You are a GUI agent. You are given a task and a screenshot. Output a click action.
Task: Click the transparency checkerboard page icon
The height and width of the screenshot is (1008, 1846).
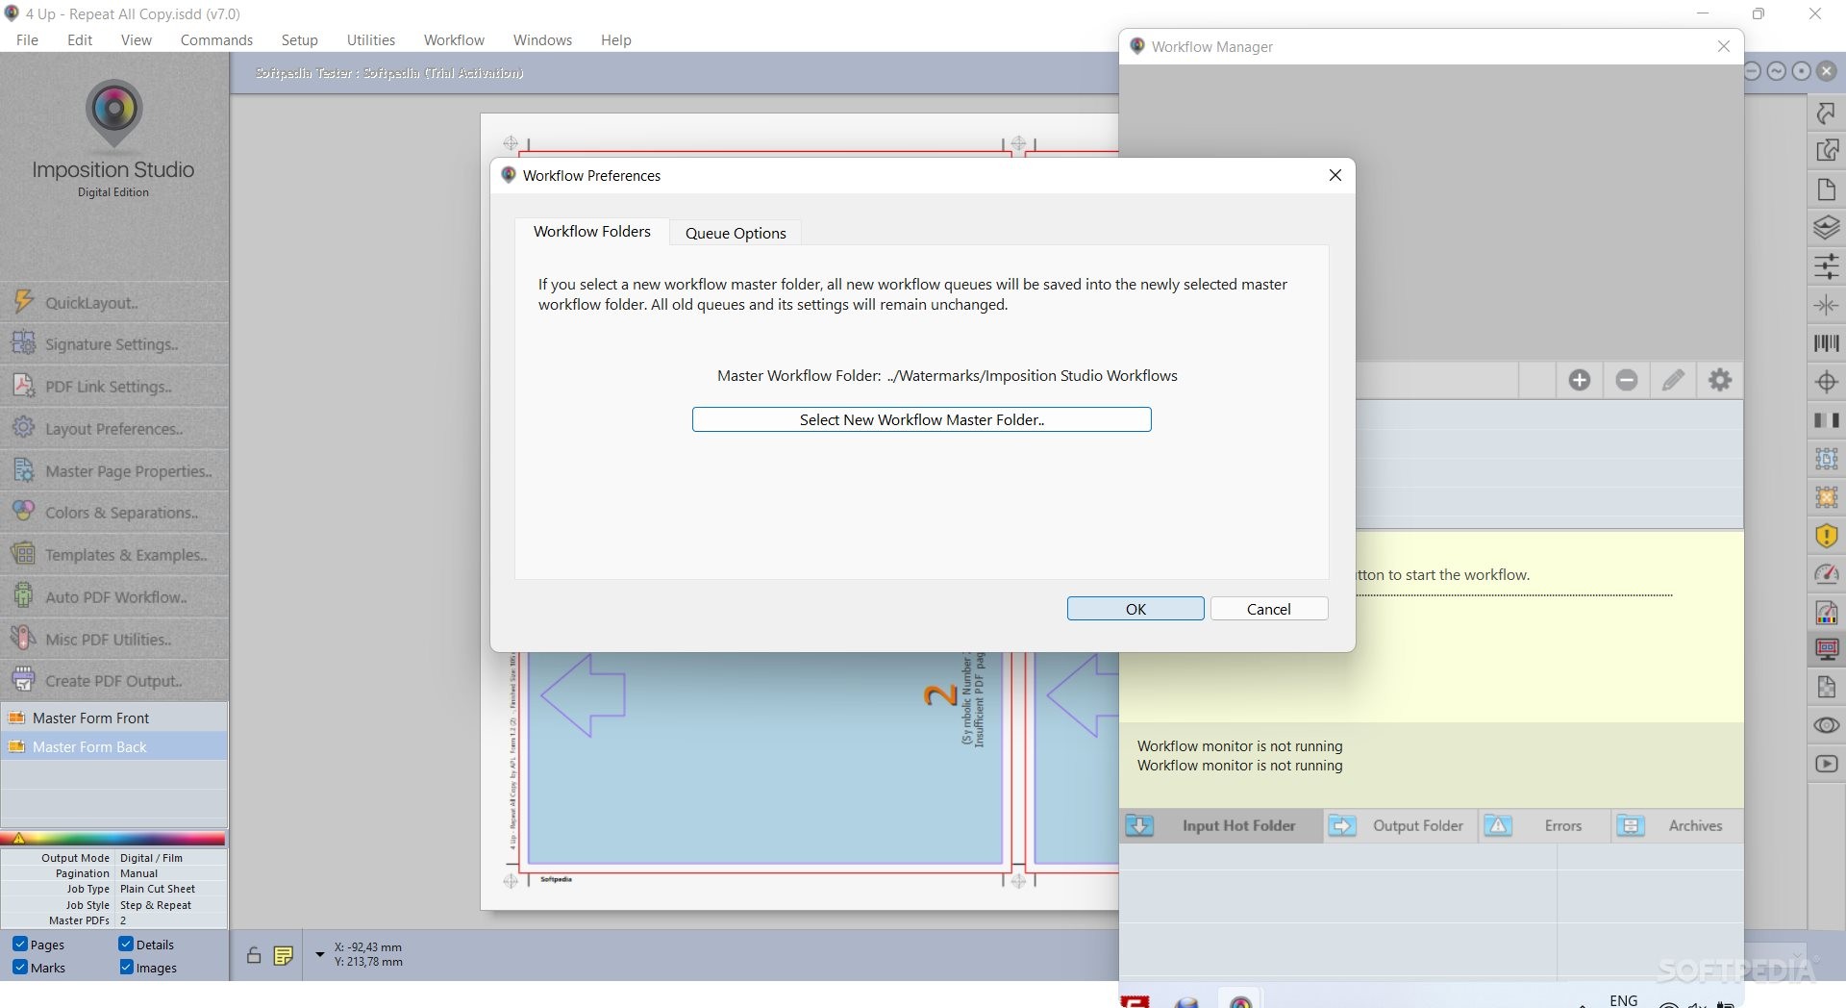coord(1826,687)
